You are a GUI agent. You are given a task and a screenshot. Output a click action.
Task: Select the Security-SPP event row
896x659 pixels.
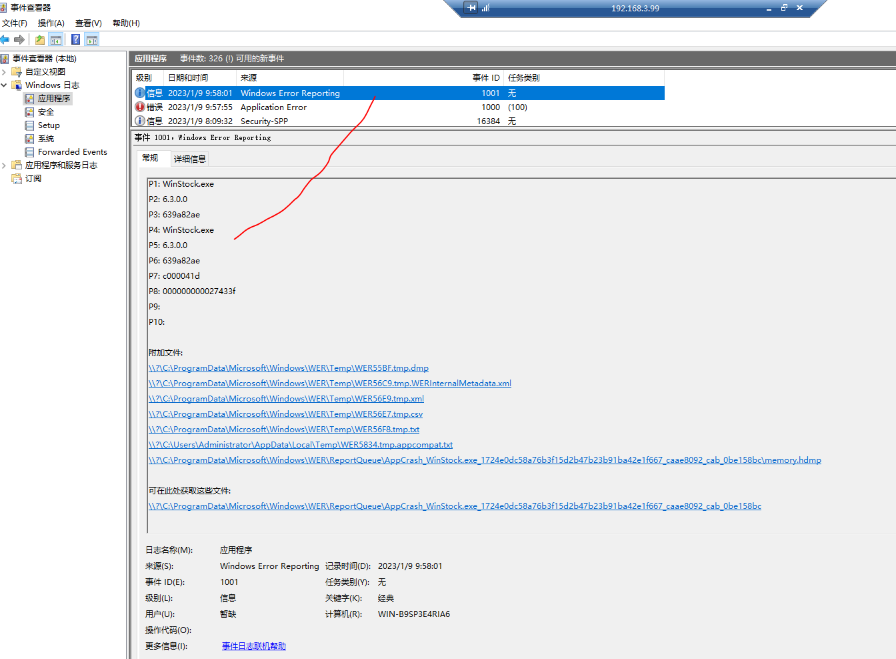tap(399, 121)
